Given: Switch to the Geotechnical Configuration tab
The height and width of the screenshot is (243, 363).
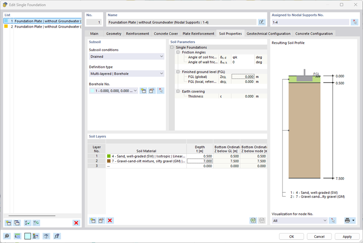Looking at the screenshot, I should (268, 33).
